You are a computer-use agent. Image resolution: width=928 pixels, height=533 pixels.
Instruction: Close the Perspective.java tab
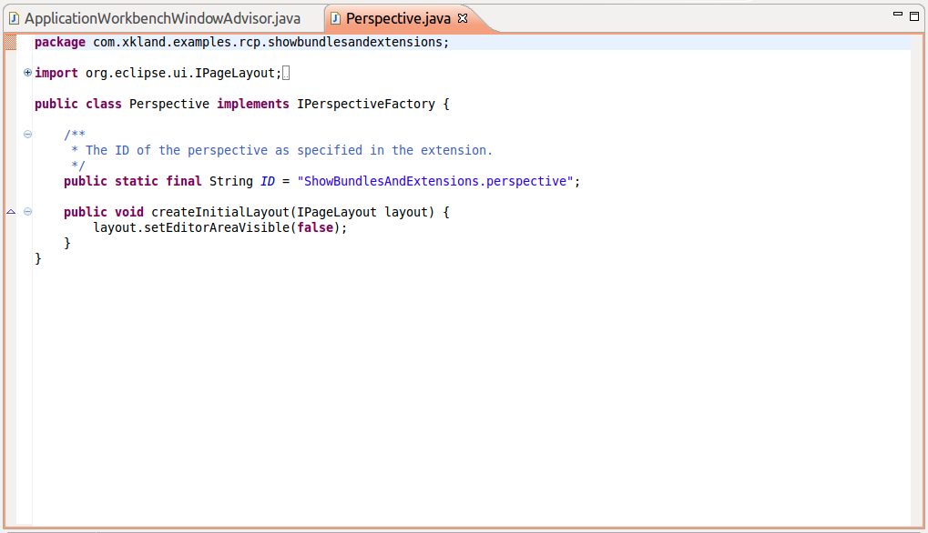coord(463,18)
